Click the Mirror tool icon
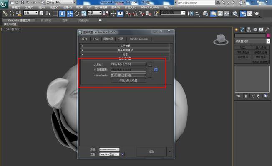The height and width of the screenshot is (166, 272). pyautogui.click(x=190, y=13)
